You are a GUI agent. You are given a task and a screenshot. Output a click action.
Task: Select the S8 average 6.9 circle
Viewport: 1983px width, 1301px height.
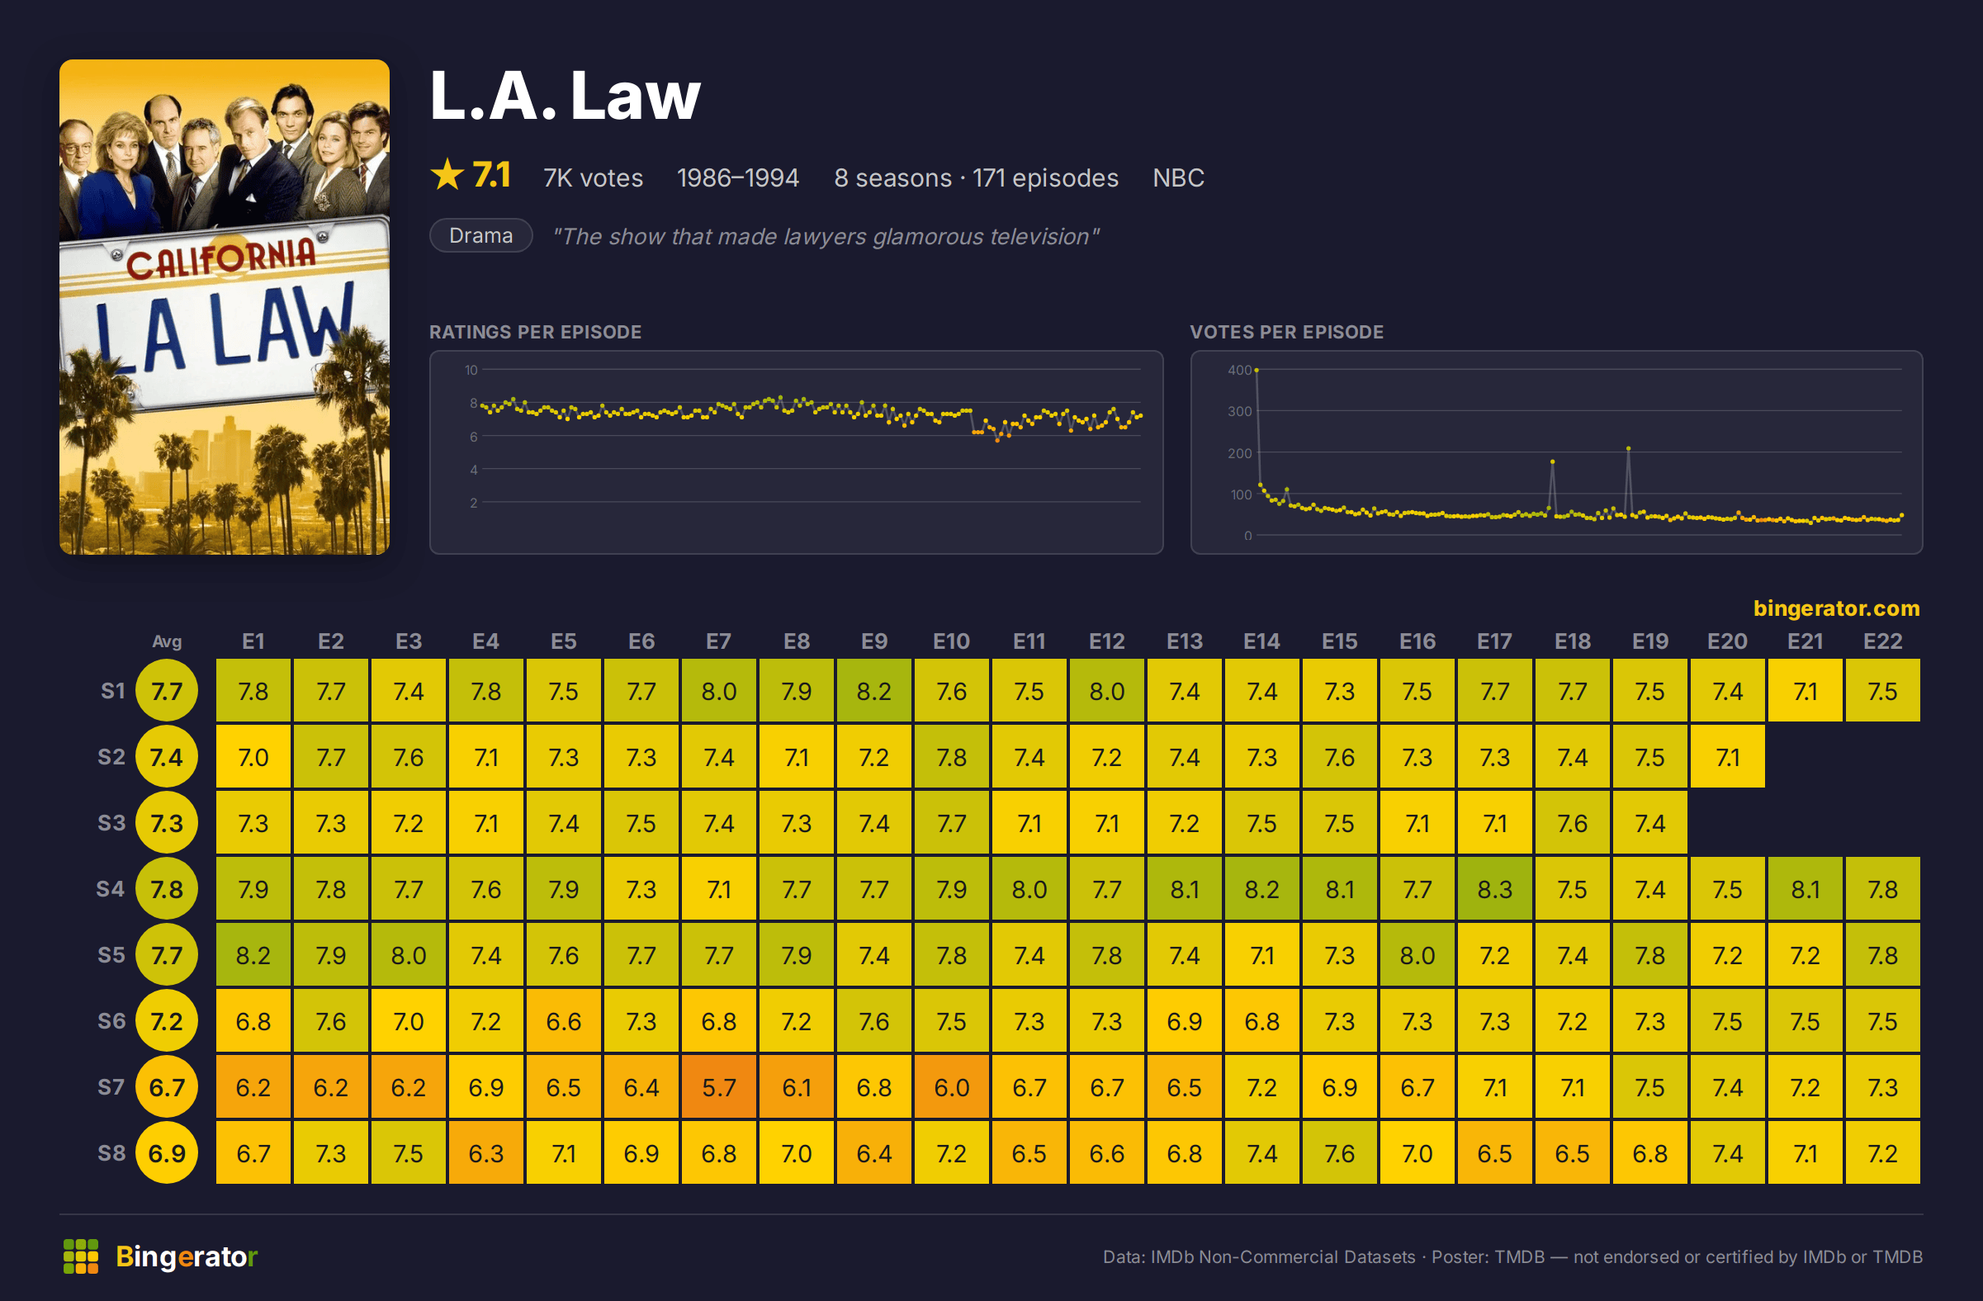click(x=167, y=1152)
